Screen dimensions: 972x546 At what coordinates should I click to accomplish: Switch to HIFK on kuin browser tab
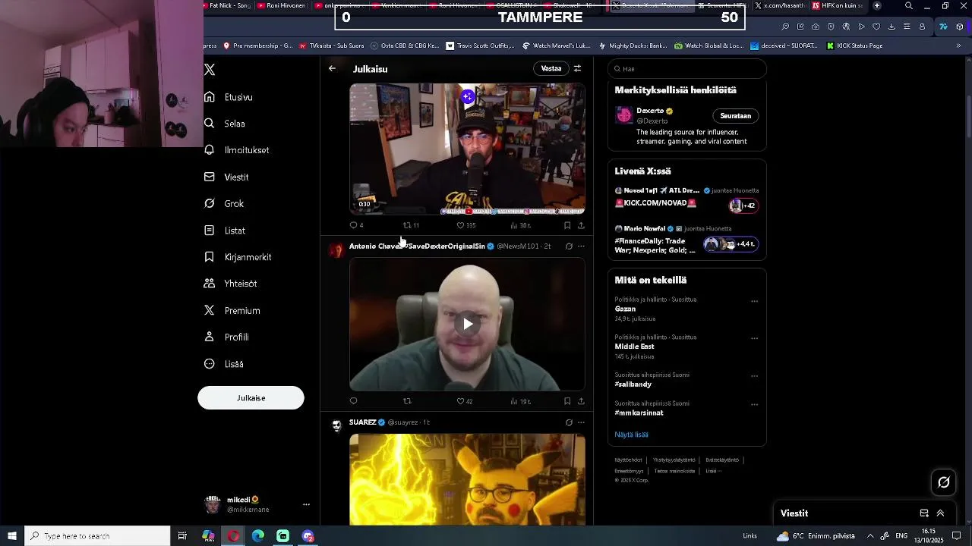tap(838, 5)
